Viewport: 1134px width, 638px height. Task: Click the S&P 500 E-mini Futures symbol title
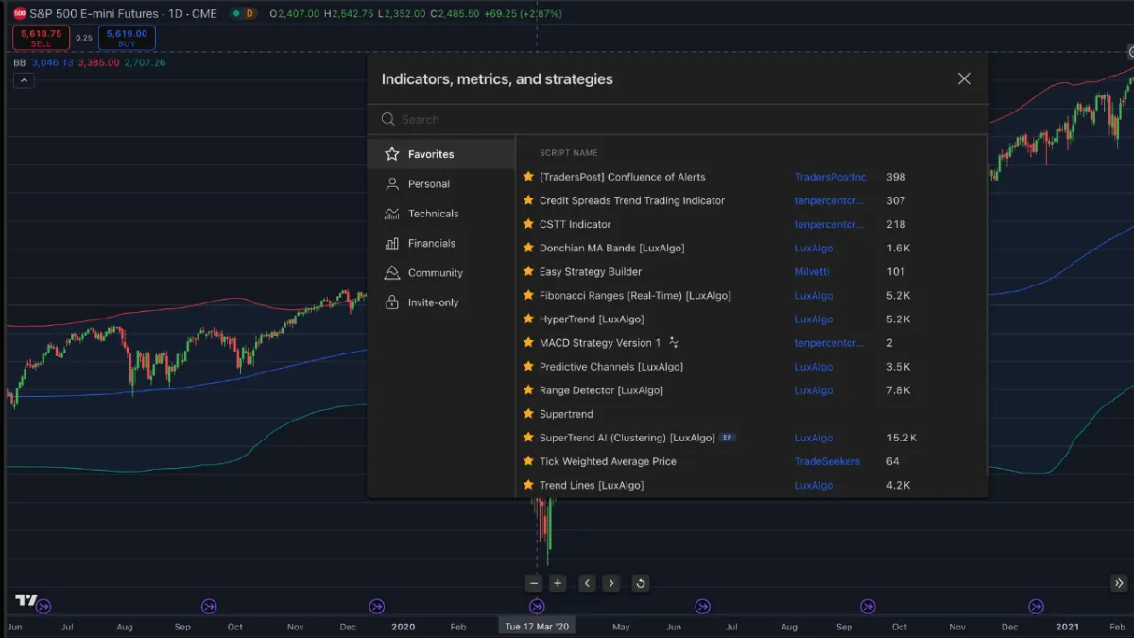(x=123, y=13)
